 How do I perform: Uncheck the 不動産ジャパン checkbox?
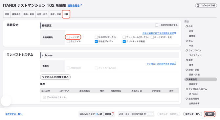pyautogui.click(x=96, y=42)
